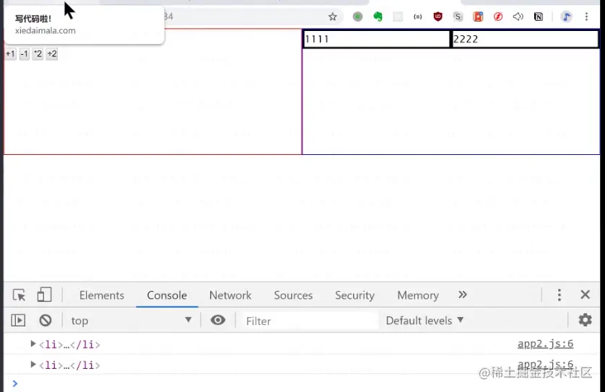Click the console prompt input line

click(305, 383)
